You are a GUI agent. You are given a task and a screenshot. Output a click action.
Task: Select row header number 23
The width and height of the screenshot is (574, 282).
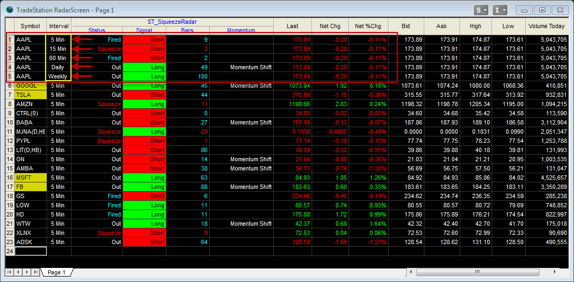10,242
